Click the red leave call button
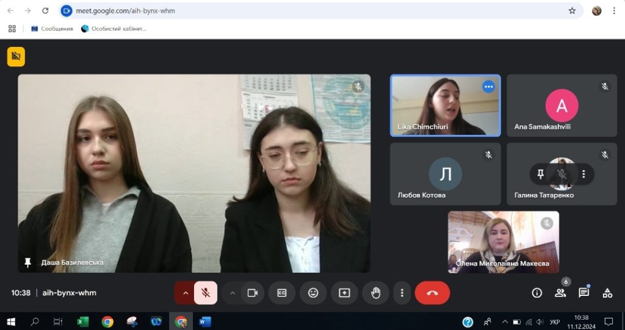Screen dimensions: 625x330 point(432,293)
